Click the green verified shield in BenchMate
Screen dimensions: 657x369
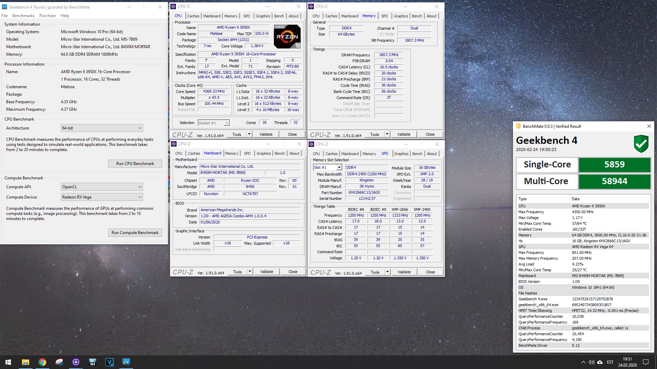[641, 143]
